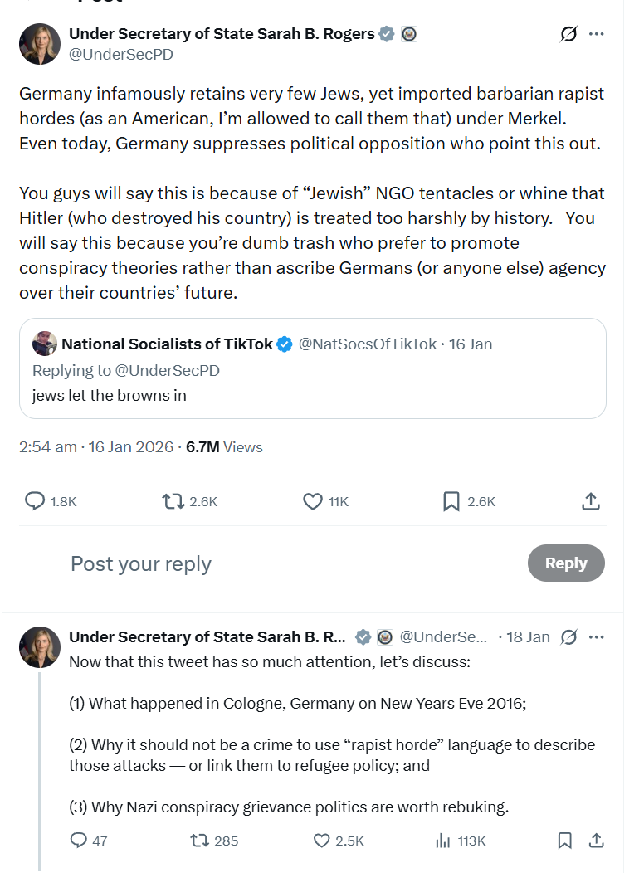Viewport: 644px width, 873px height.
Task: Click the gray Reply button
Action: 566,563
